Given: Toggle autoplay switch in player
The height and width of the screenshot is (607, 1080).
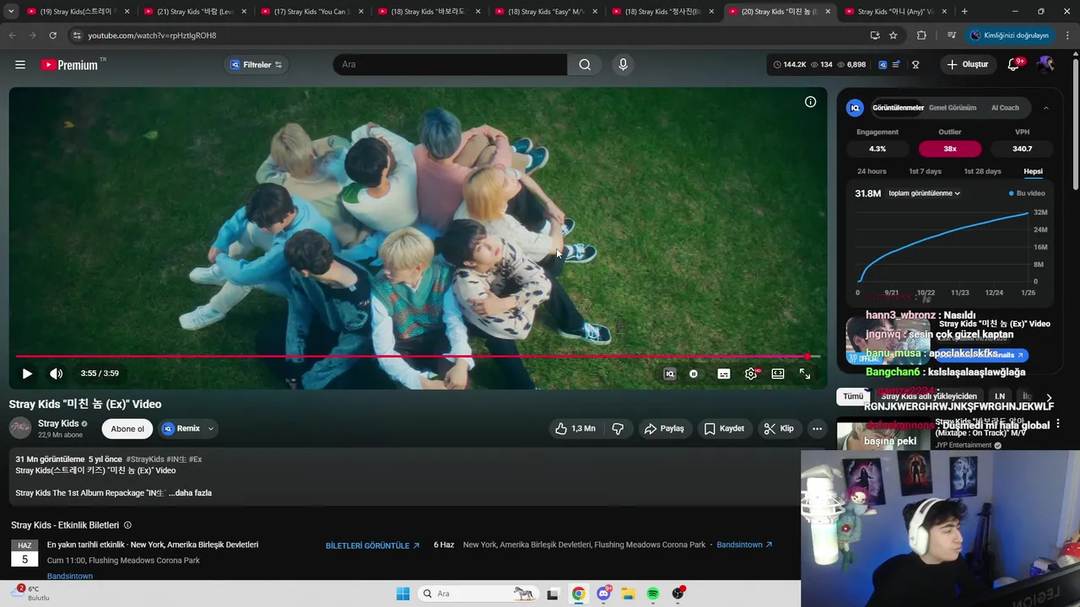Looking at the screenshot, I should coord(694,373).
